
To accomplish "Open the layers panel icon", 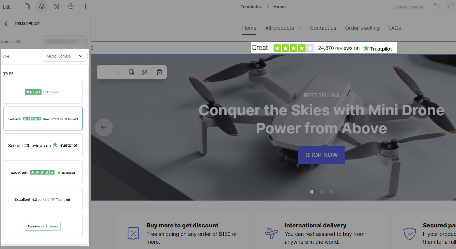I will [42, 6].
